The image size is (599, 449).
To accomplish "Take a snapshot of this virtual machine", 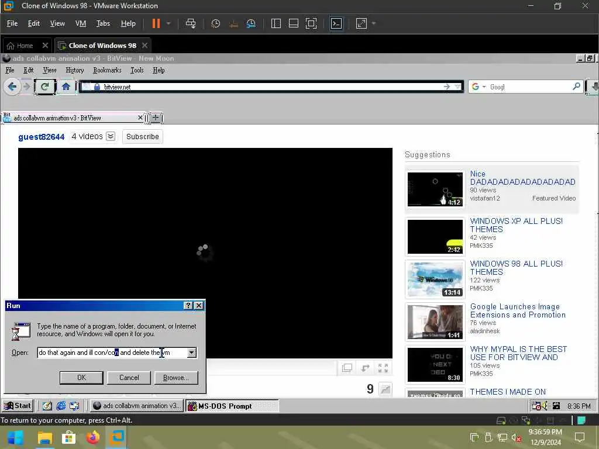I will pos(215,23).
